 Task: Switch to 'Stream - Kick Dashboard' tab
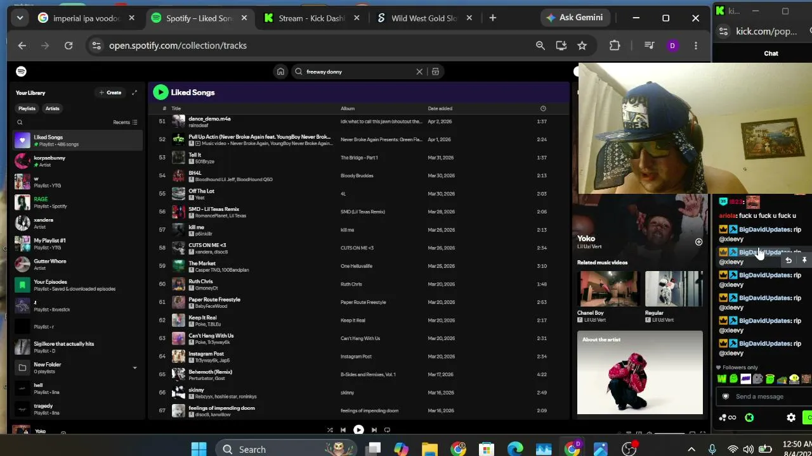click(x=310, y=18)
